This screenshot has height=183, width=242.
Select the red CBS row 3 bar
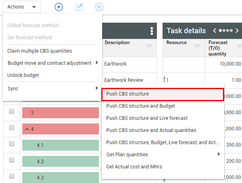click(60, 113)
